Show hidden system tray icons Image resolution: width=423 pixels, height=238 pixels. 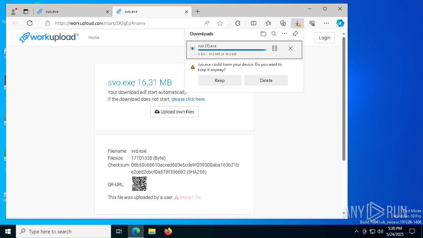(x=356, y=231)
